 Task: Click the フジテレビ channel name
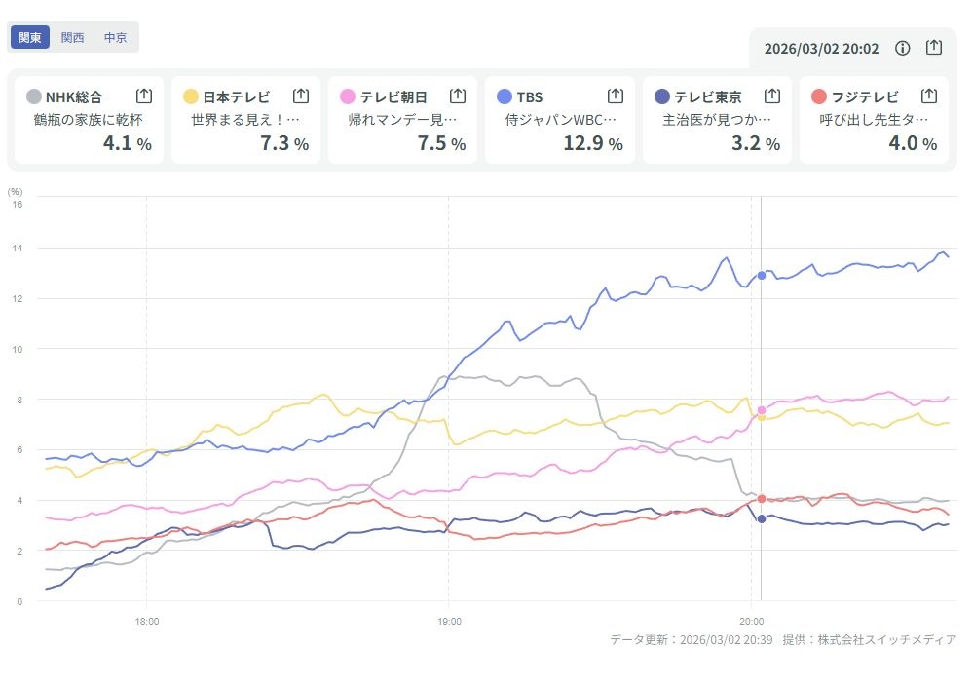click(x=866, y=96)
